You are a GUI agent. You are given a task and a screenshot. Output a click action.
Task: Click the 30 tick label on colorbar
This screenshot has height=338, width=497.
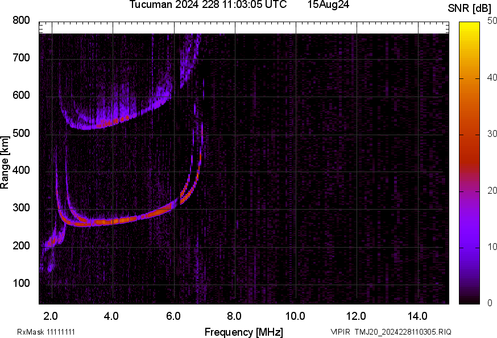click(492, 133)
